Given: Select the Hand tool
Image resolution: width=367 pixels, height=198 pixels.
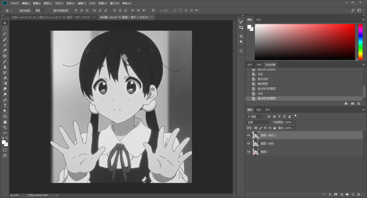Looking at the screenshot, I should click(5, 122).
